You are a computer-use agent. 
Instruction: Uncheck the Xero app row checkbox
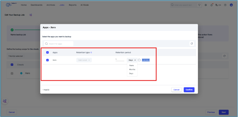(47, 60)
